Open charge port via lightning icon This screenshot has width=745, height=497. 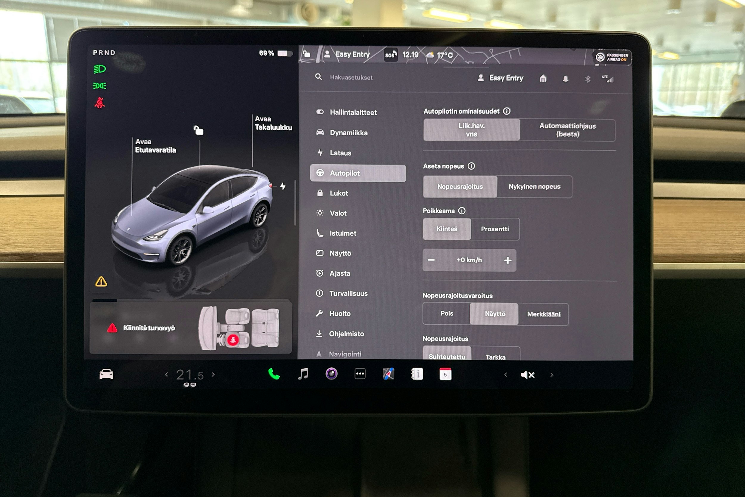tap(283, 186)
